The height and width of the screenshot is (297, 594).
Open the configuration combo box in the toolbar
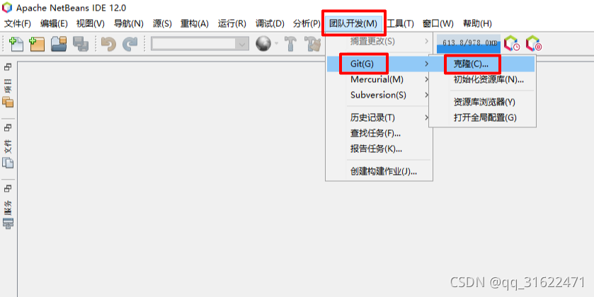coord(200,44)
